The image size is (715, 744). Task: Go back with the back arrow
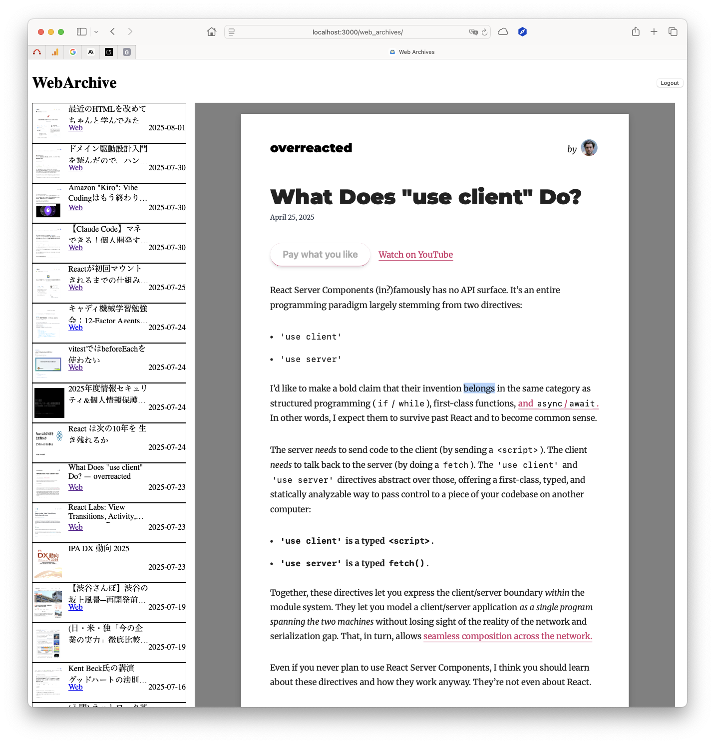click(113, 31)
